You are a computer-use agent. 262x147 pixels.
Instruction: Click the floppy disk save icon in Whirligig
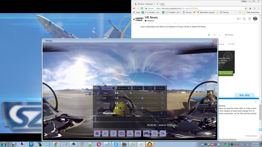click(138, 133)
